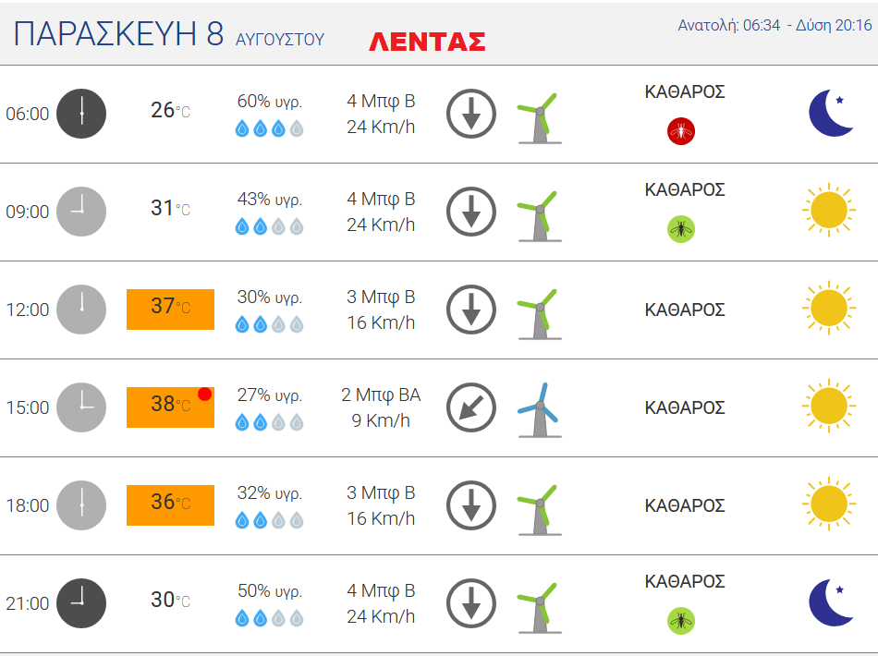Click the moon icon in the 21:00 row
This screenshot has height=656, width=878.
(831, 602)
